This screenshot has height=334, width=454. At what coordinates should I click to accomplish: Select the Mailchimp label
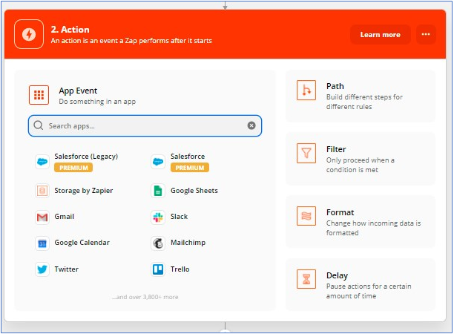(x=188, y=243)
